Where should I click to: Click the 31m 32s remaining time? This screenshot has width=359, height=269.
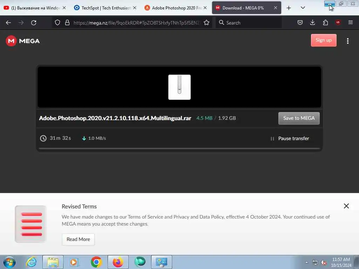point(60,138)
